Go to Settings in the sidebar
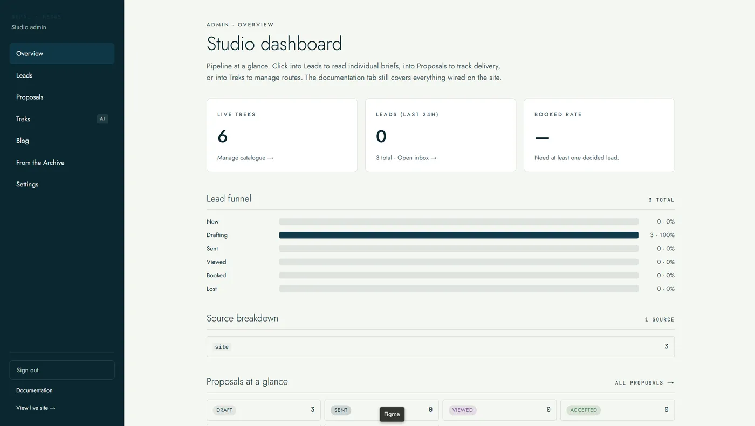Viewport: 755px width, 426px height. click(x=62, y=184)
